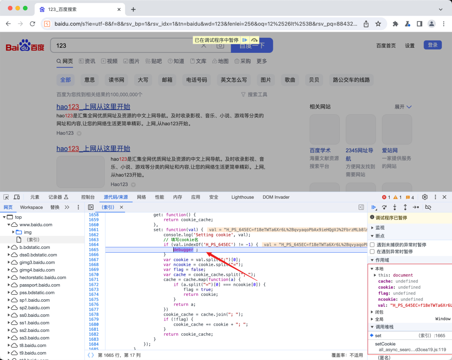Open a new browser tab
Image resolution: width=452 pixels, height=360 pixels.
[x=133, y=9]
